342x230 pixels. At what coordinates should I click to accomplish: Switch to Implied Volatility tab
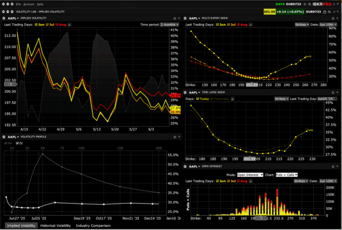21,226
